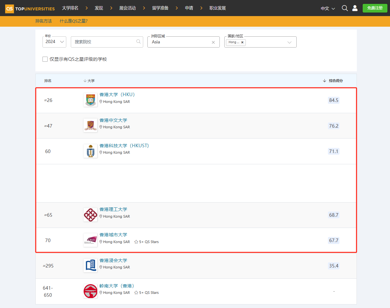
Task: Open the 职业发展 menu
Action: pyautogui.click(x=218, y=8)
